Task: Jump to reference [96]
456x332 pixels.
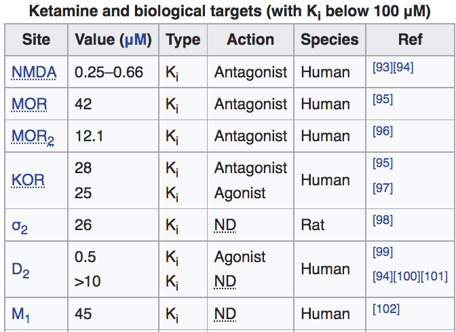Action: click(x=383, y=131)
